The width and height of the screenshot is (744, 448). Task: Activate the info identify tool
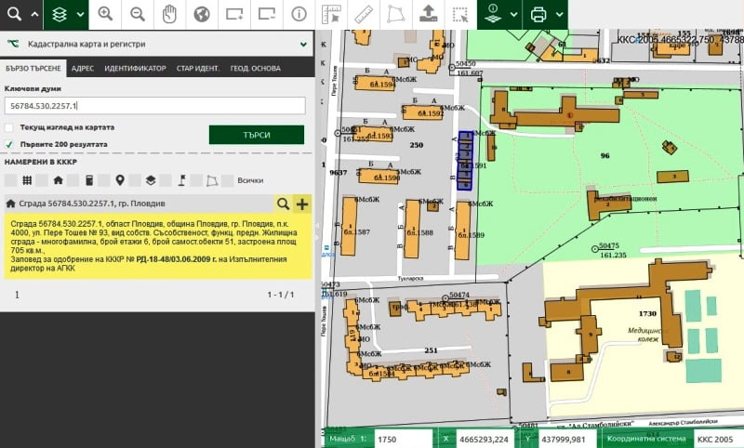coord(299,15)
